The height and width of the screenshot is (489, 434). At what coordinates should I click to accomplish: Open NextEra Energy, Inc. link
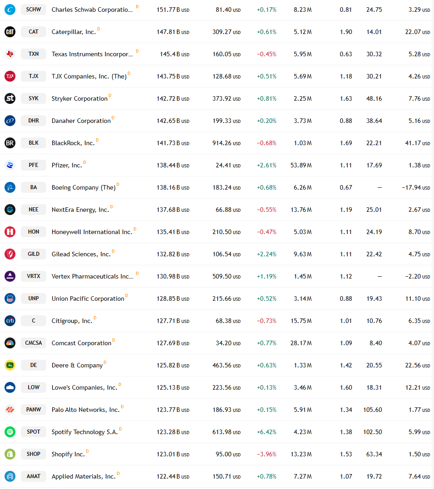[80, 210]
